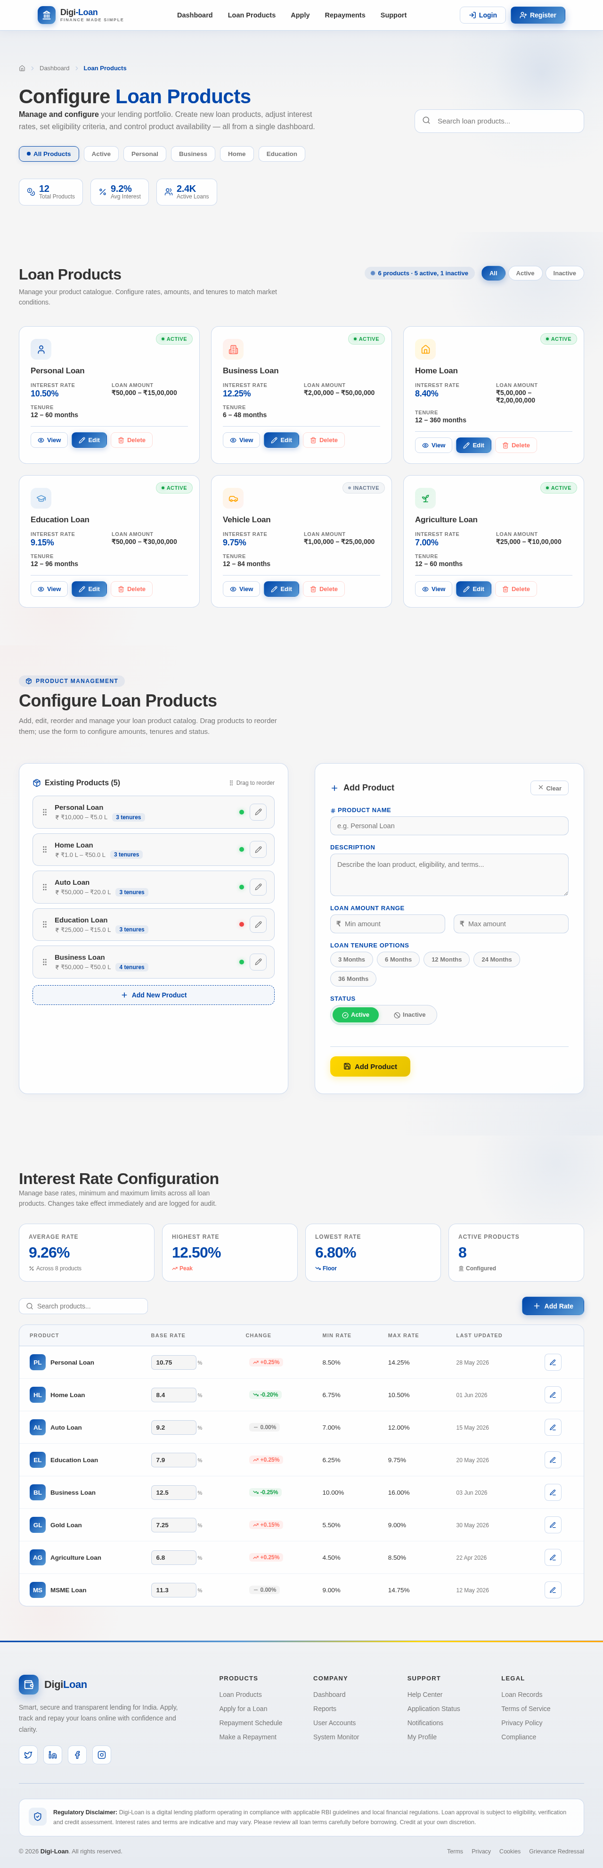Screen dimensions: 603x1868
Task: Select the 6 Months tenure option
Action: point(399,959)
